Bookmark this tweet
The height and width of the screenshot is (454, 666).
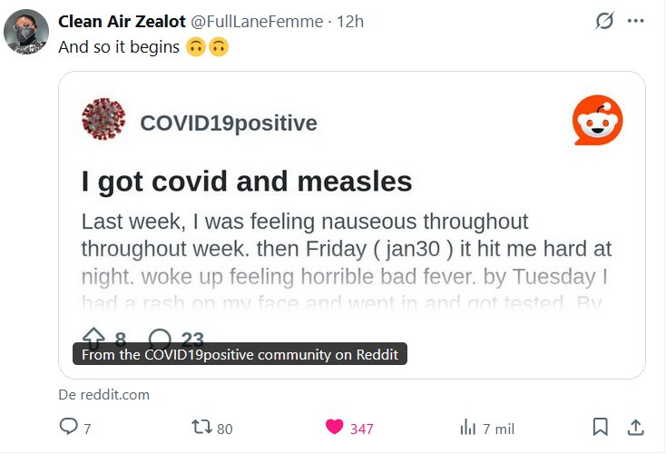[x=600, y=427]
